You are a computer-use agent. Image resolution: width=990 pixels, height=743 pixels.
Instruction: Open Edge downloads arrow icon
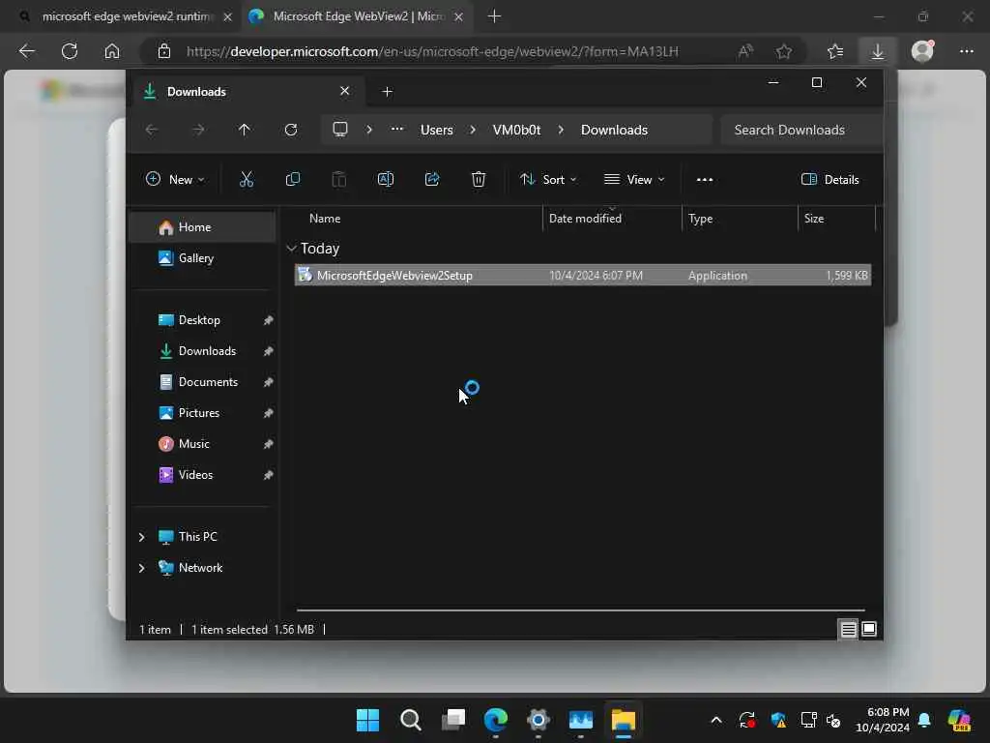tap(878, 51)
